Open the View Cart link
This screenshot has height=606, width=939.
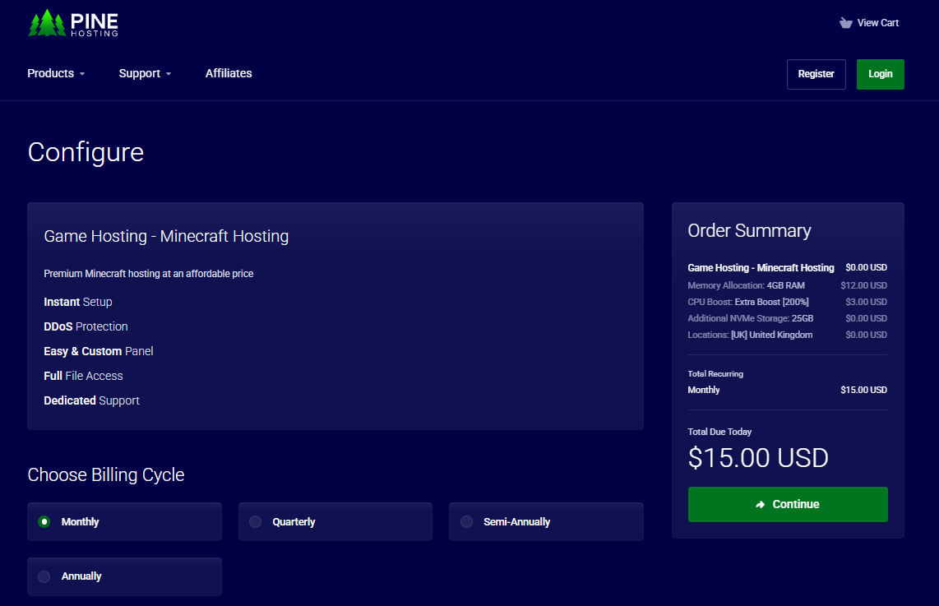point(870,23)
